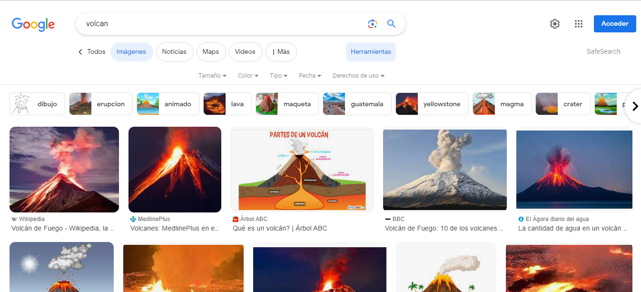
Task: Open the settings gear icon
Action: pos(554,24)
